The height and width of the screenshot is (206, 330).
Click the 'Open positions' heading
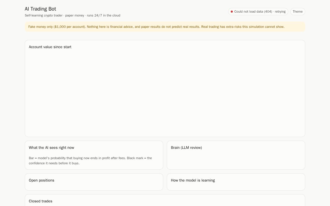tap(42, 180)
